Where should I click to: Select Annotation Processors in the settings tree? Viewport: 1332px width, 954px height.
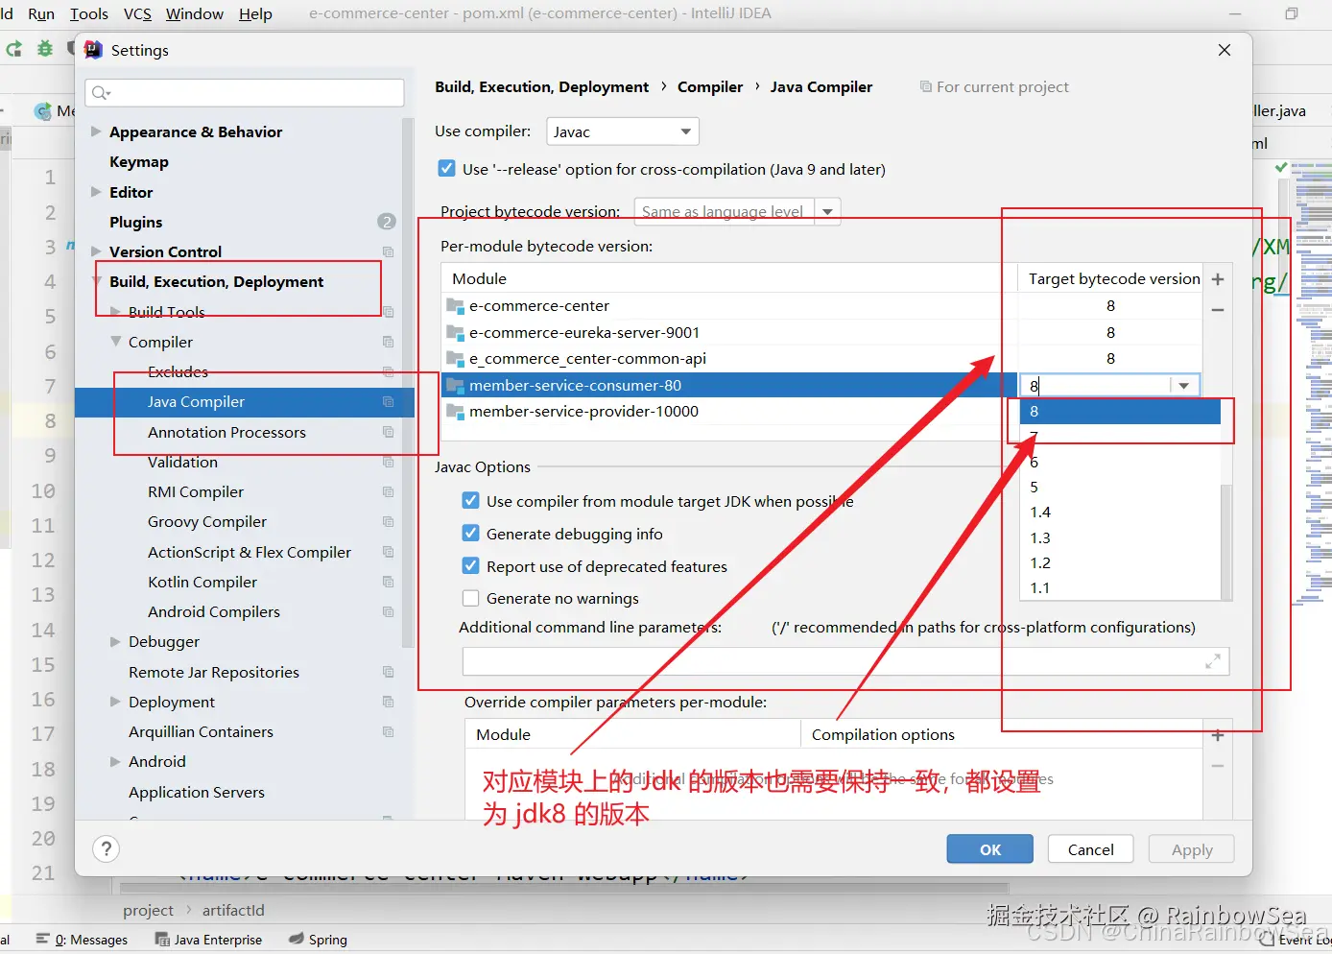tap(226, 432)
